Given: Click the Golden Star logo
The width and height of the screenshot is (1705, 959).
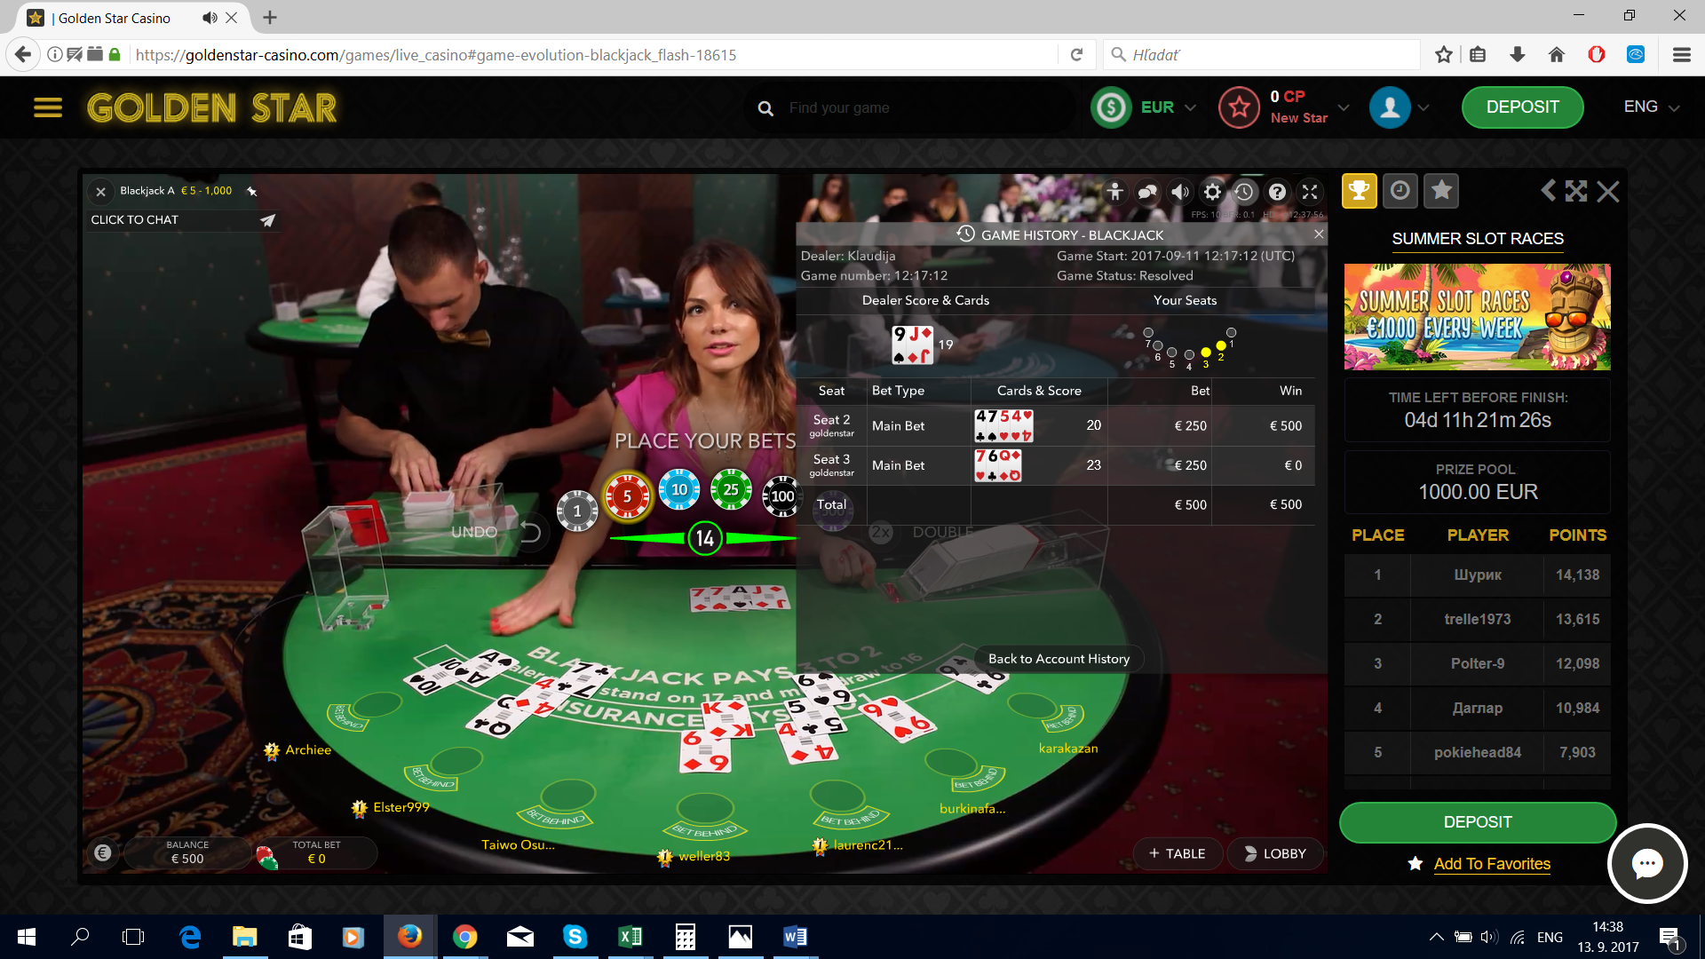Looking at the screenshot, I should [212, 107].
